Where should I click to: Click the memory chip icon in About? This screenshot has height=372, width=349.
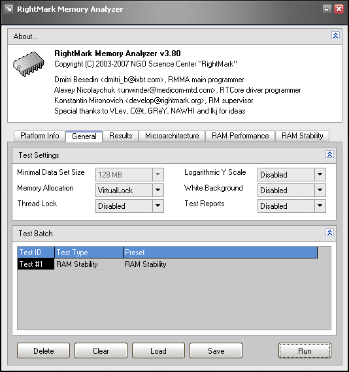tap(29, 64)
